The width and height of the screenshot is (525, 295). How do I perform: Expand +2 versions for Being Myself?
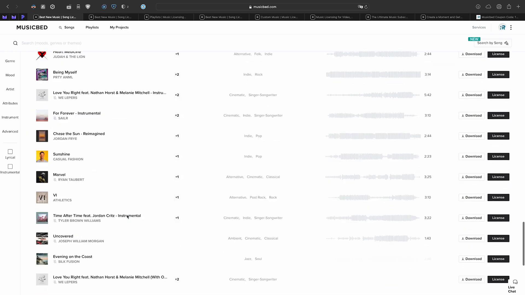tap(177, 75)
